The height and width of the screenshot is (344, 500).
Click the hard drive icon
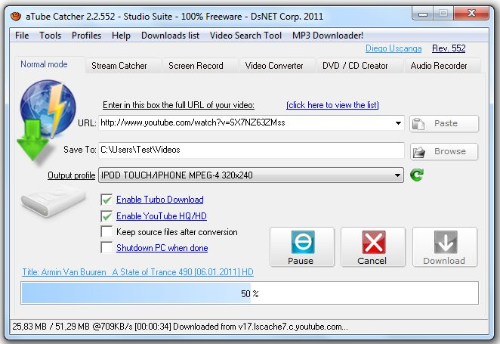[x=53, y=202]
